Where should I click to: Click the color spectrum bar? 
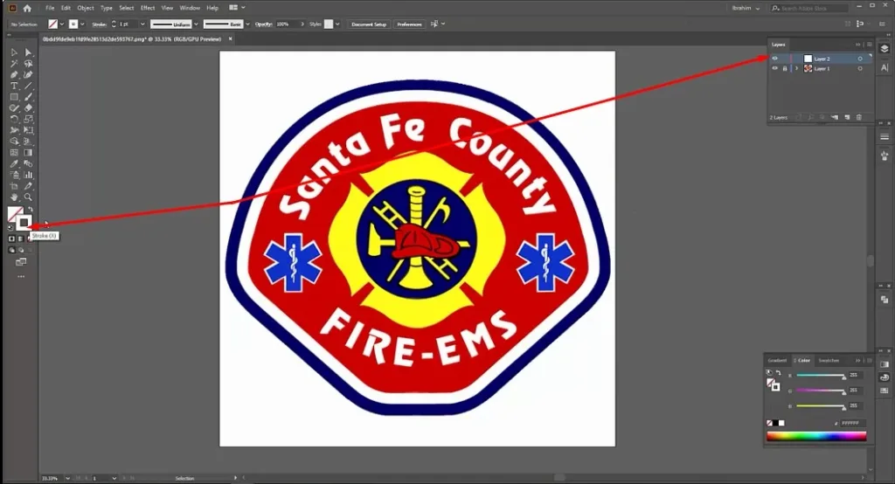pyautogui.click(x=816, y=436)
